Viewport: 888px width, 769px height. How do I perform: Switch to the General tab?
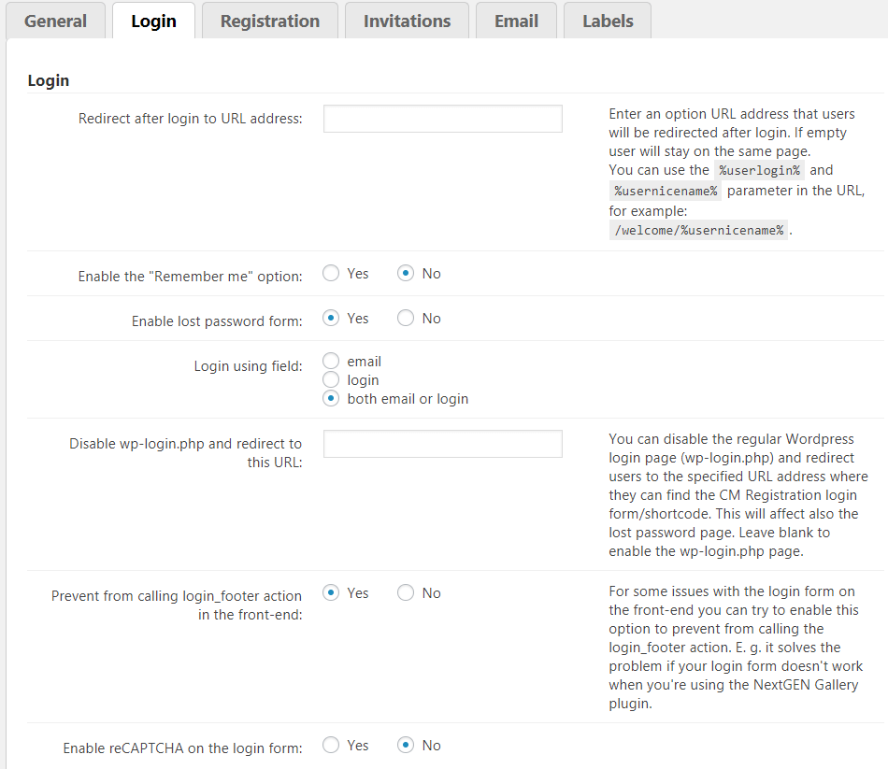tap(55, 21)
